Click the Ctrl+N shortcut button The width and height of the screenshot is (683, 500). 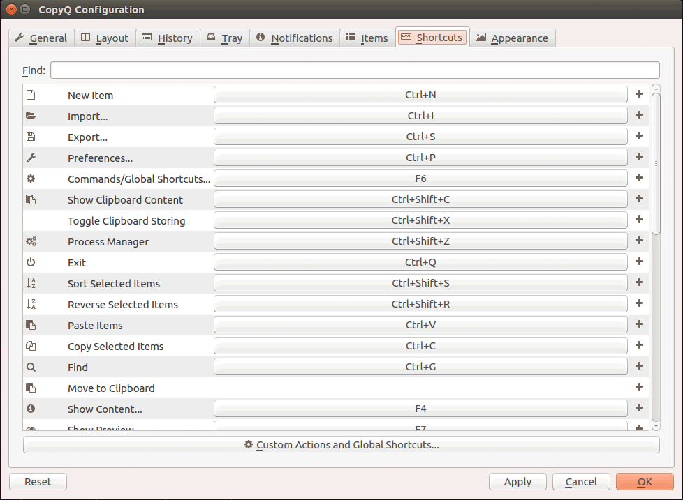pyautogui.click(x=420, y=95)
